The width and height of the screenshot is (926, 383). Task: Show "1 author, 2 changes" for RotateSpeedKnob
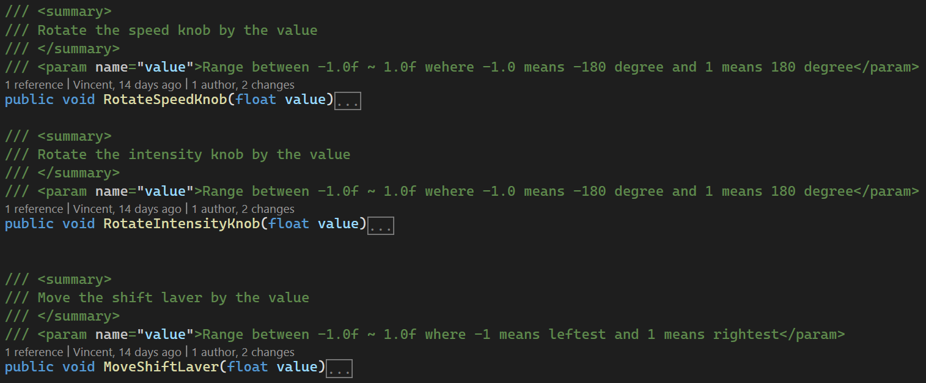click(x=243, y=85)
